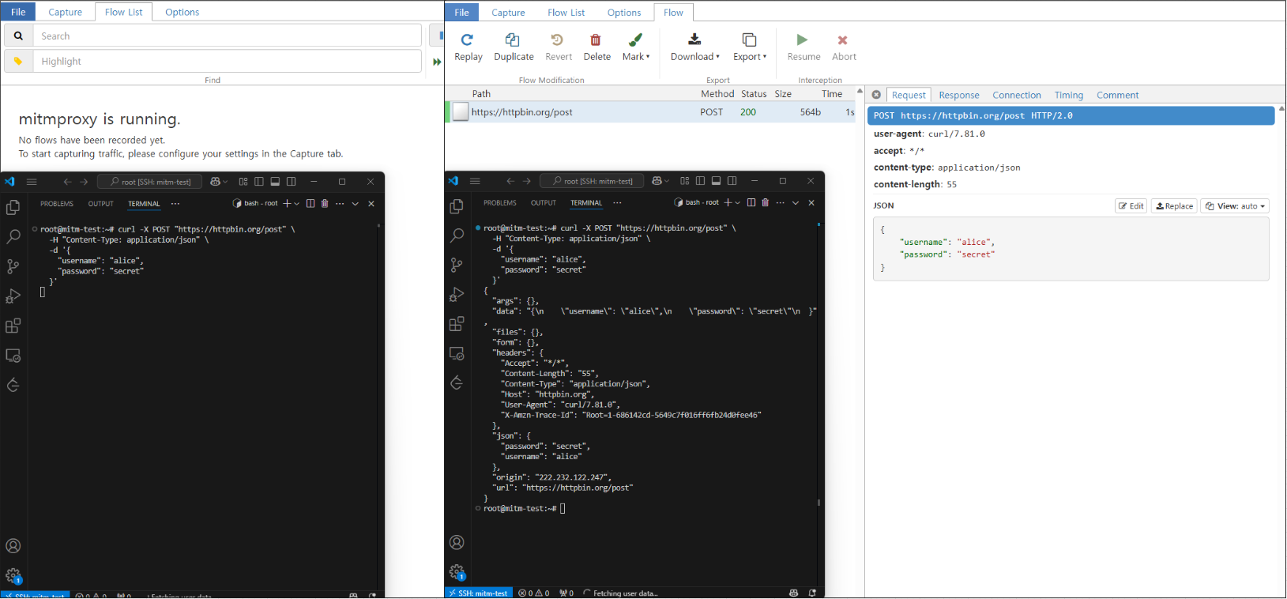The width and height of the screenshot is (1287, 599).
Task: Toggle bottom panel in left VS Code title bar
Action: click(275, 182)
